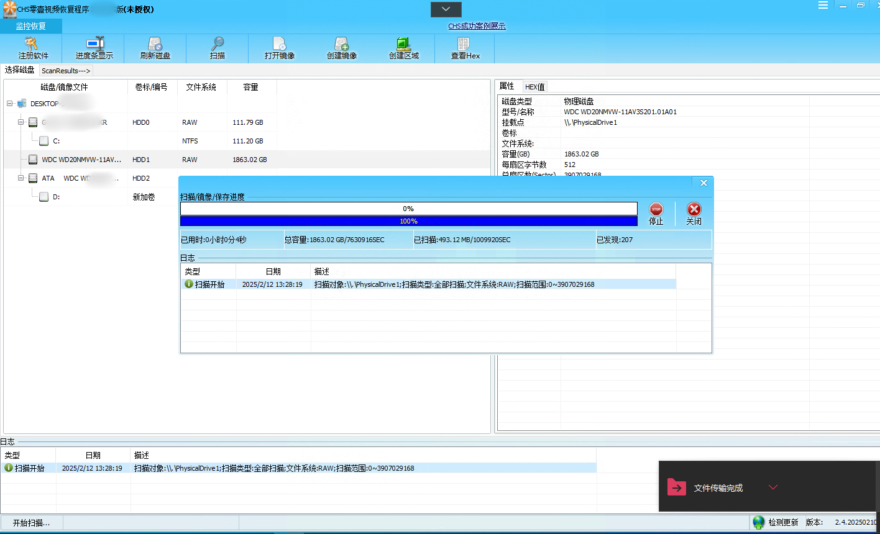Click the 0% white progress bar
Screen dimensions: 880x534
(x=408, y=209)
